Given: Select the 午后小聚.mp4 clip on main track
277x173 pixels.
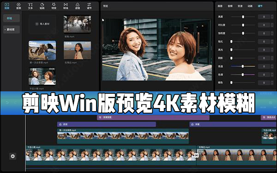Looking at the screenshot, I should (111, 155).
